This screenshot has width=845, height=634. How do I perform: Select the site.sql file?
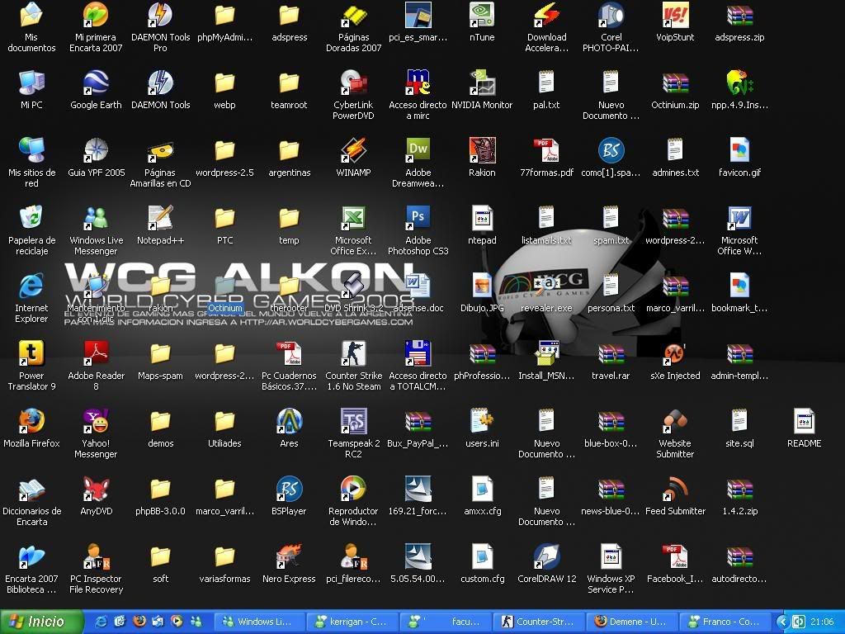(x=739, y=421)
